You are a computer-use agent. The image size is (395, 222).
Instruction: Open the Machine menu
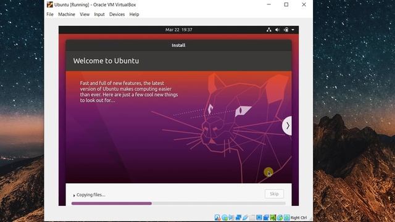click(67, 14)
